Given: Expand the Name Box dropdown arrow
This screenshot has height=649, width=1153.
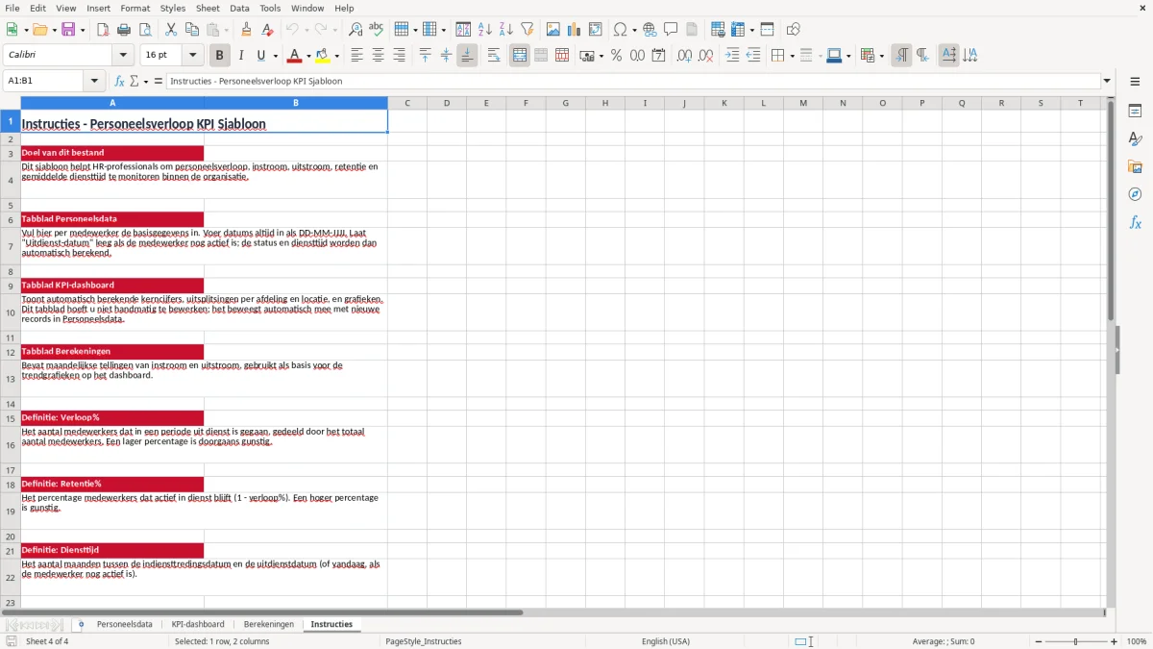Looking at the screenshot, I should coord(94,81).
